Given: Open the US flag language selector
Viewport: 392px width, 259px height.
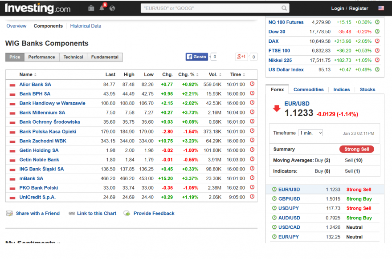Looking at the screenshot, I should coord(381,8).
